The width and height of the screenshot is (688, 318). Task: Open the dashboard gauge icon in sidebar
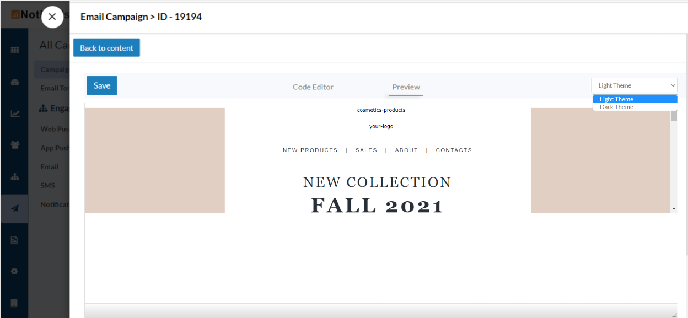(x=15, y=82)
